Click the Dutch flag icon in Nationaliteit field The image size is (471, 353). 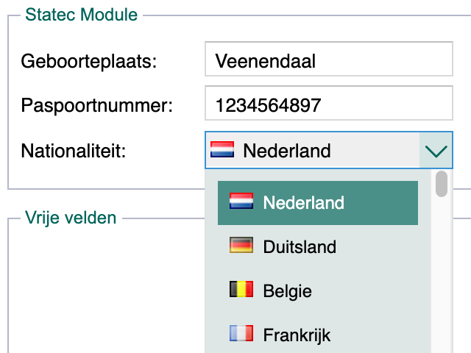coord(222,149)
